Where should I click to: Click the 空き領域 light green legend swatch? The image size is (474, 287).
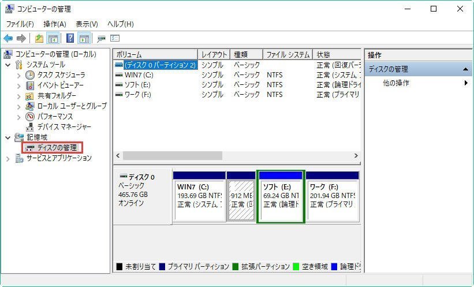(296, 266)
